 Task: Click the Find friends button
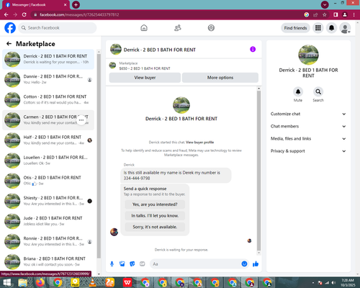[x=295, y=28]
